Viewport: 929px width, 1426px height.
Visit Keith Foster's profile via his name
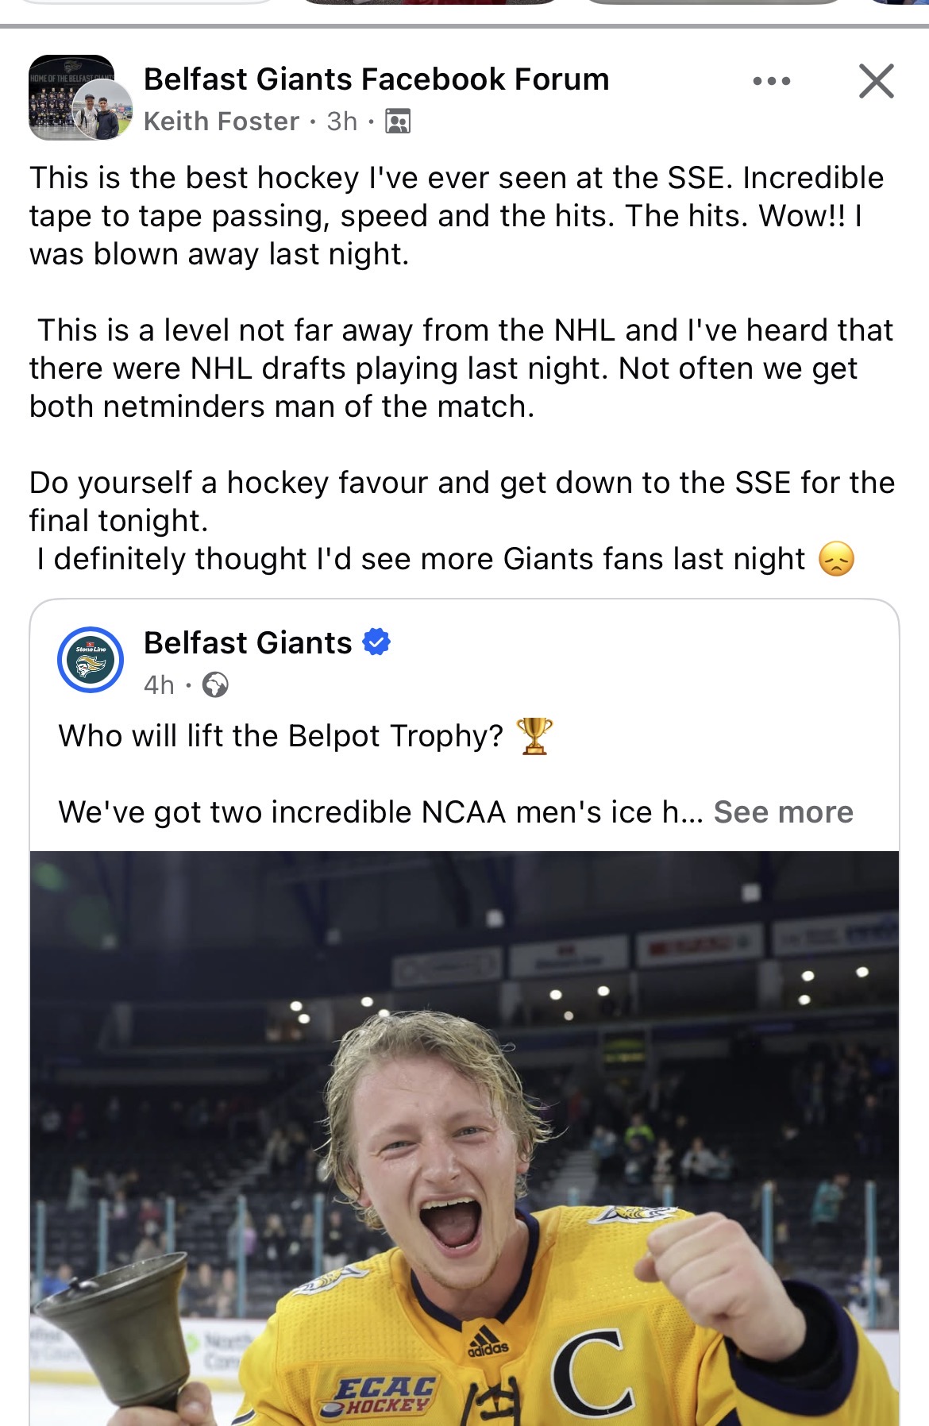tap(222, 121)
